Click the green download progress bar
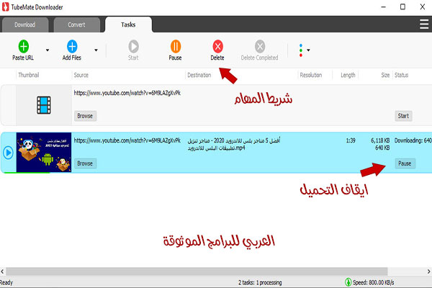The image size is (432, 288). (x=27, y=173)
